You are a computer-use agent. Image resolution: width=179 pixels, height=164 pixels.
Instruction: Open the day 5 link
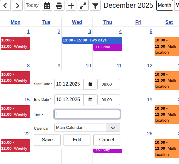pyautogui.click(x=151, y=32)
